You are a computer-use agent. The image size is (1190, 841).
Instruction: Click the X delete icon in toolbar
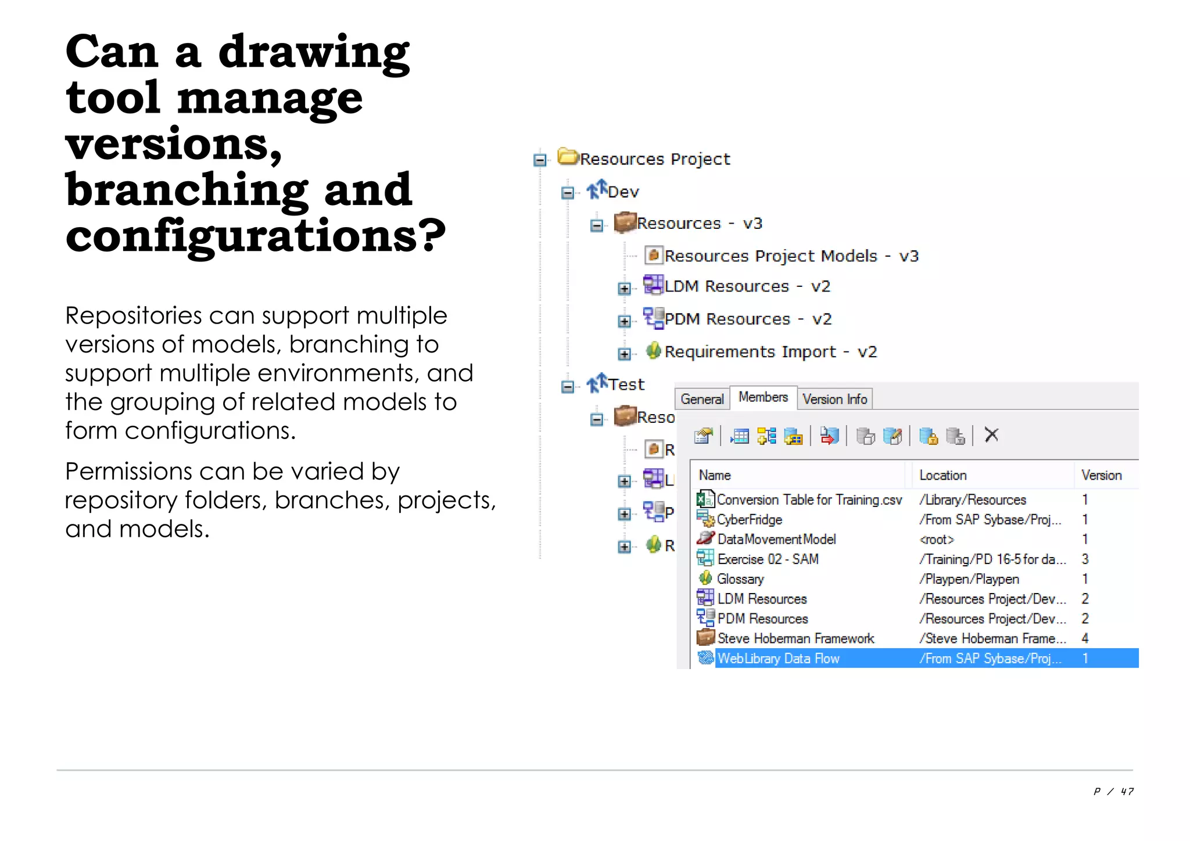[x=991, y=434]
